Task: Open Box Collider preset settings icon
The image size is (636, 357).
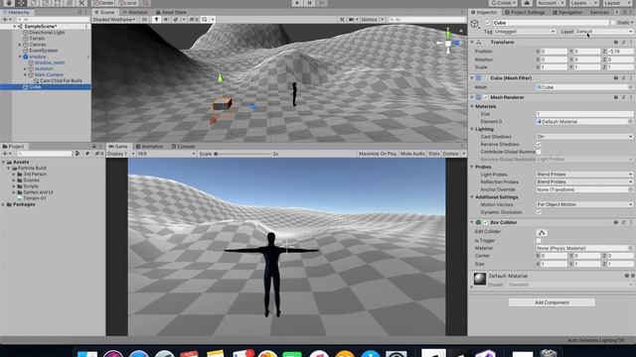Action: point(623,222)
